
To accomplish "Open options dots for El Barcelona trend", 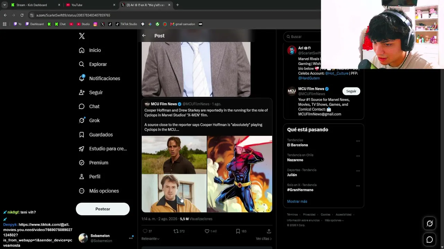I will 358,141.
